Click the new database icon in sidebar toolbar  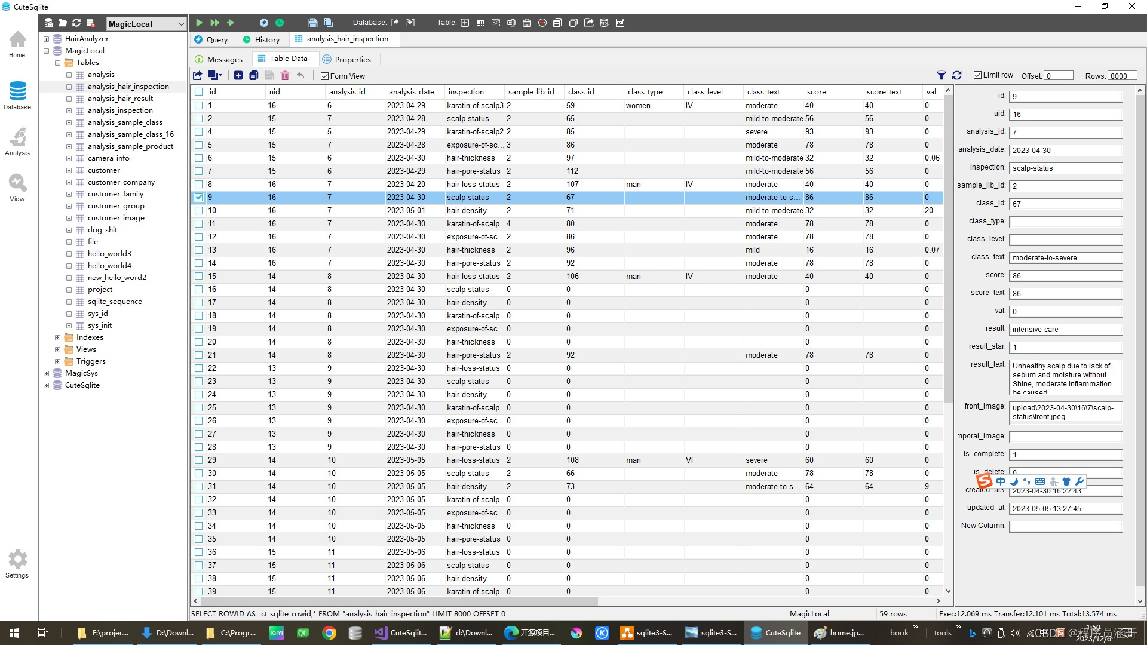coord(48,23)
